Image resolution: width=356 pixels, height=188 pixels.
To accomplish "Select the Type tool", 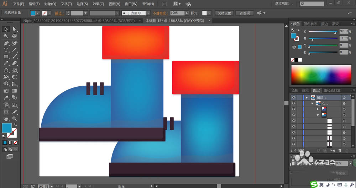I will [x=6, y=50].
